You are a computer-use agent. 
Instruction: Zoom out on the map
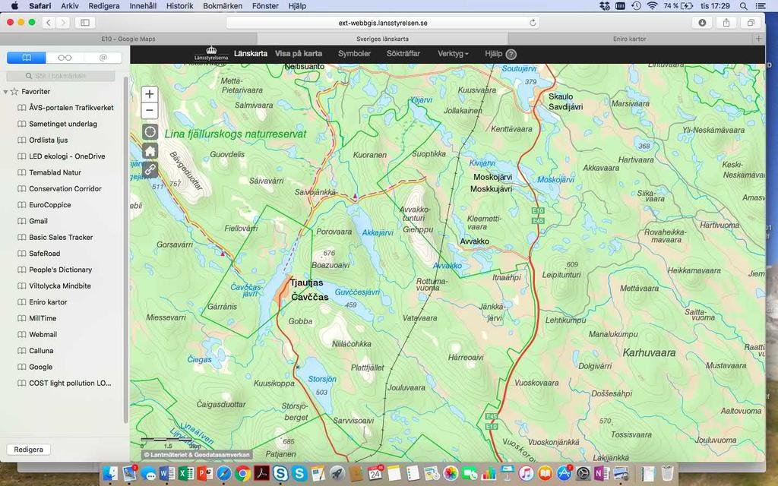(150, 110)
